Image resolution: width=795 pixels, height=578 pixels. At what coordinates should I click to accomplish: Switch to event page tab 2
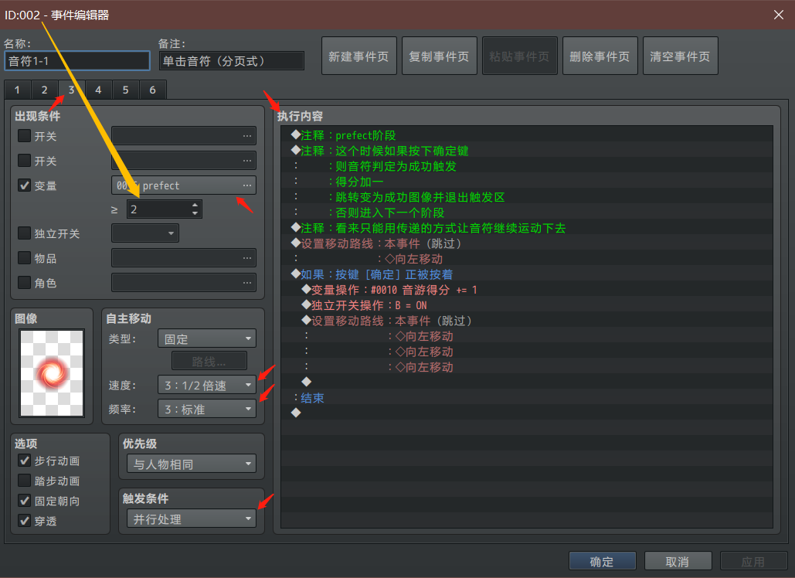(x=44, y=90)
